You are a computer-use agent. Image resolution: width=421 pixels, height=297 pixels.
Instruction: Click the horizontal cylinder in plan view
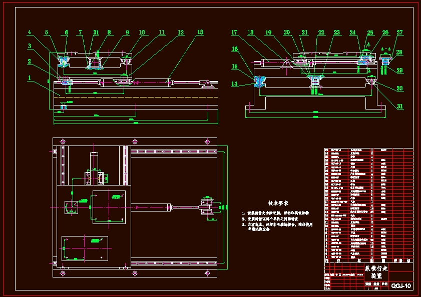pos(151,207)
